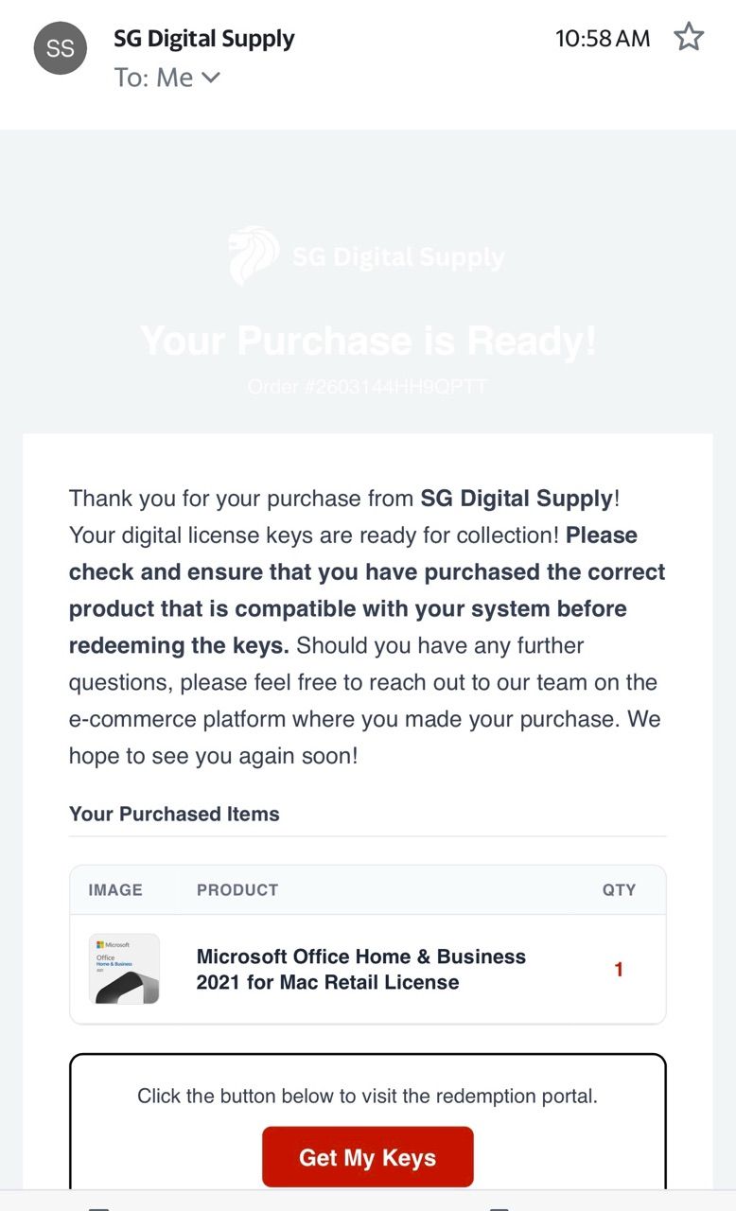
Task: Tap the order number under the heading
Action: pos(368,387)
